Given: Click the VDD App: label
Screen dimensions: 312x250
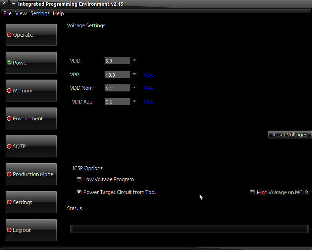Looking at the screenshot, I should tap(83, 102).
